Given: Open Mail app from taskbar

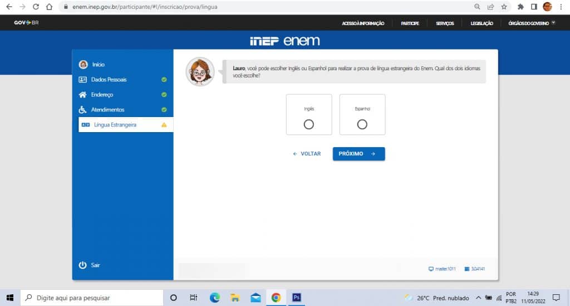Looking at the screenshot, I should pyautogui.click(x=255, y=298).
